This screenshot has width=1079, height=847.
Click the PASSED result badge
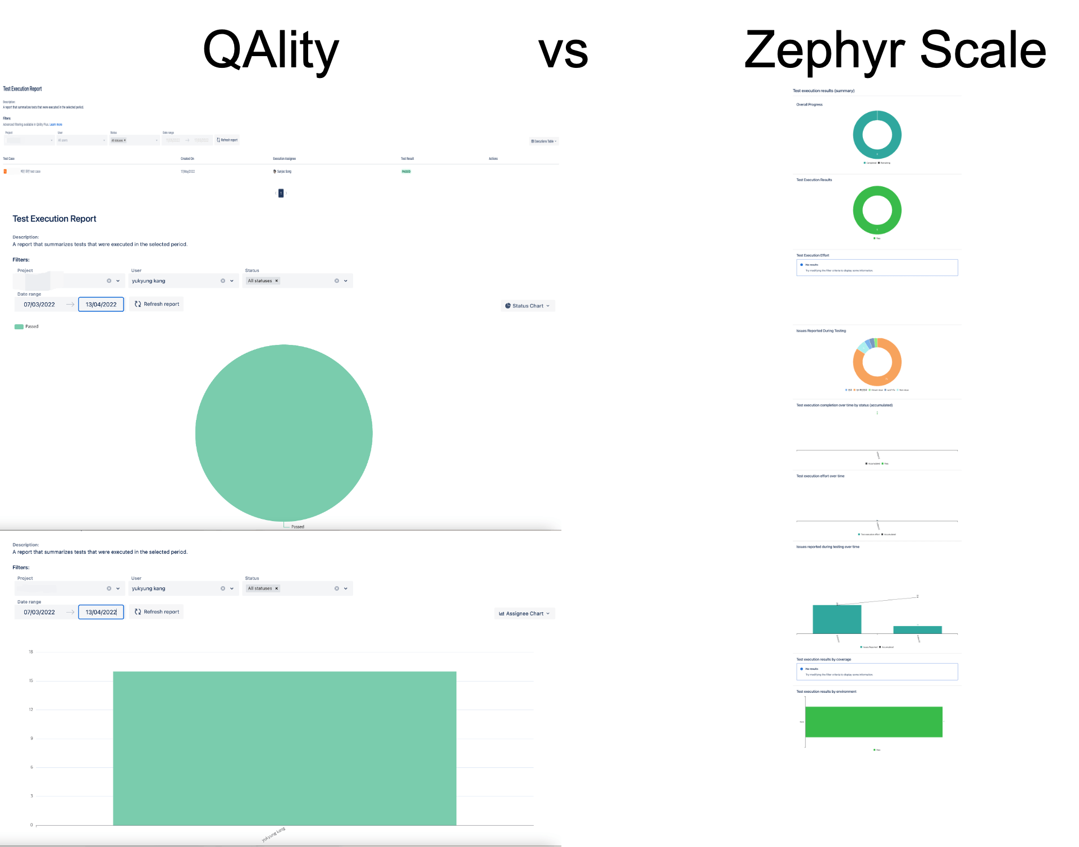click(x=406, y=172)
